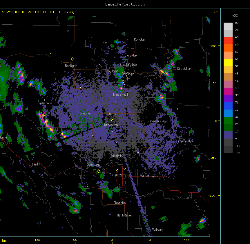This screenshot has width=250, height=244.
Task: Pick the purple 39-36 dBZ legend swatch
Action: [228, 99]
